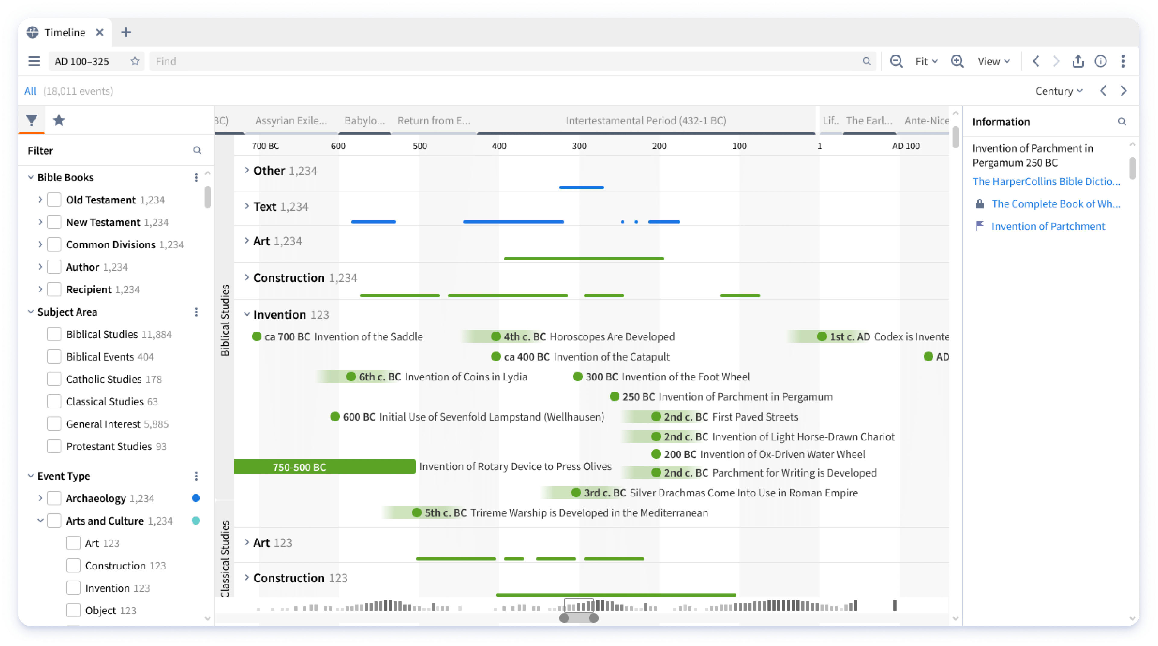
Task: Enable the Classical Studies filter checkbox
Action: click(54, 402)
